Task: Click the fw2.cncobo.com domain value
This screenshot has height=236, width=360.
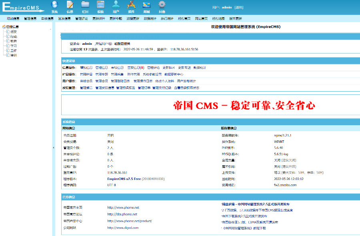Action: coord(285,185)
